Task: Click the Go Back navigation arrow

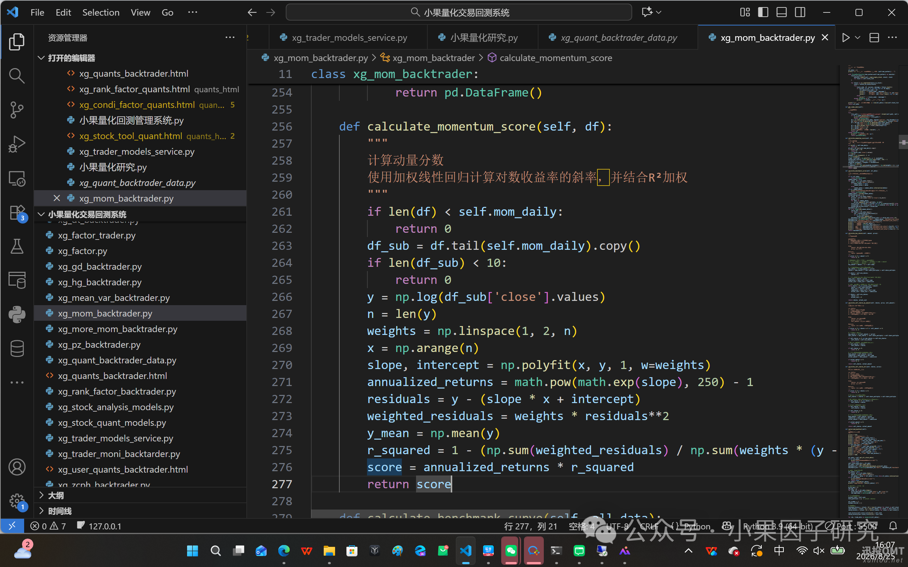Action: (x=252, y=12)
